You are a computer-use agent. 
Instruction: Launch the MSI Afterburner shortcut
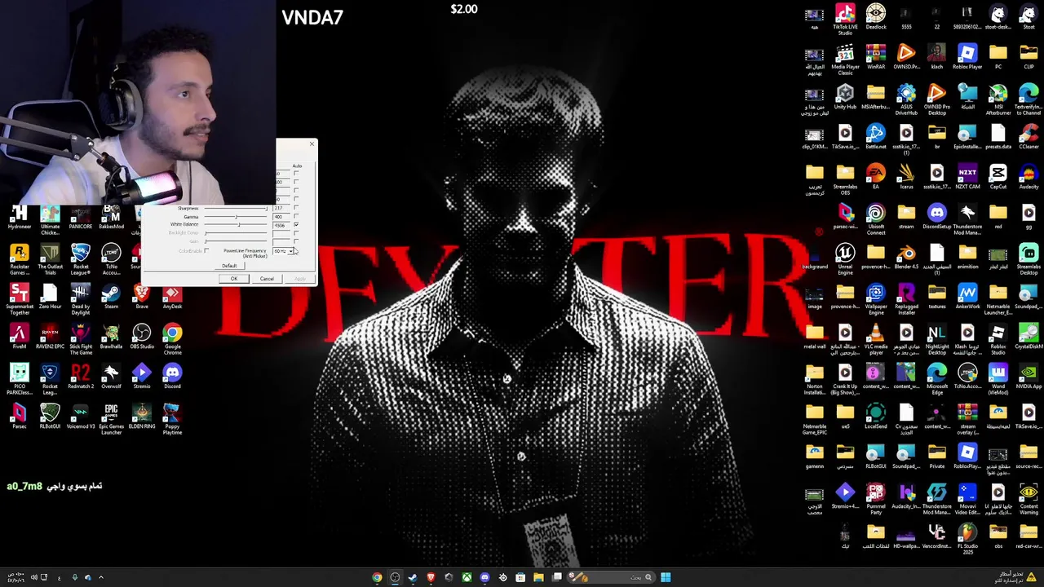tap(998, 99)
